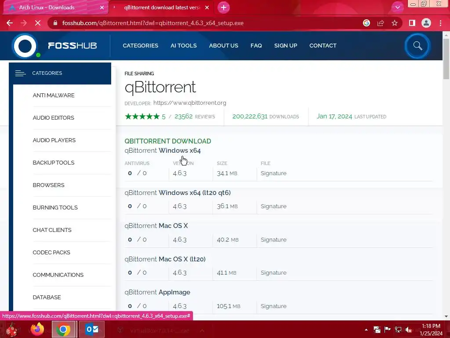Image resolution: width=450 pixels, height=338 pixels.
Task: Switch to the Arch Linux - Downloads tab
Action: click(x=47, y=7)
